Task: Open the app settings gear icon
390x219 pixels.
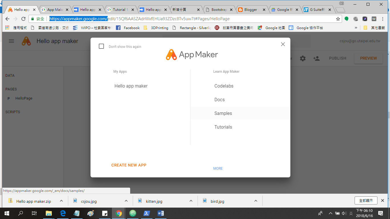Action: click(303, 58)
